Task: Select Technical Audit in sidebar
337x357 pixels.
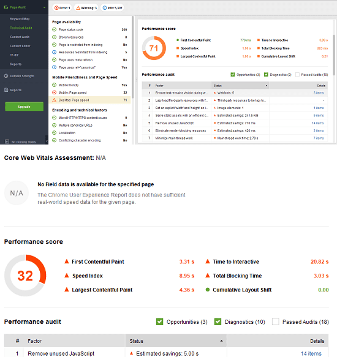Action: [x=21, y=28]
